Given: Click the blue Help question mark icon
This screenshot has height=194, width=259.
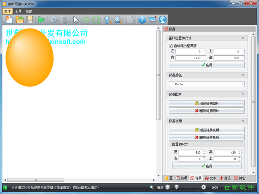Looking at the screenshot, I should 142,19.
